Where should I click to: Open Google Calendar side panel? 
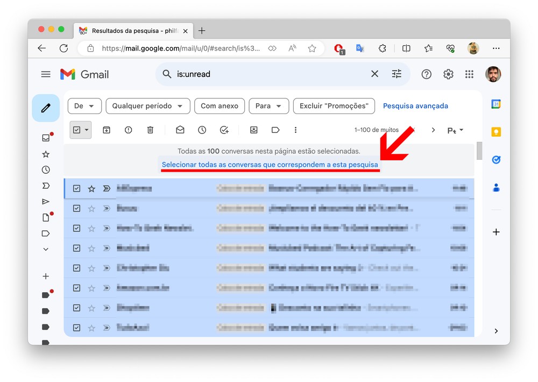click(x=496, y=104)
